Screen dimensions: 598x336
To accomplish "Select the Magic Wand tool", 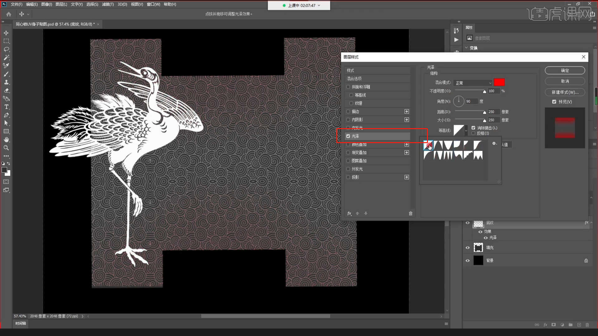I will [6, 58].
